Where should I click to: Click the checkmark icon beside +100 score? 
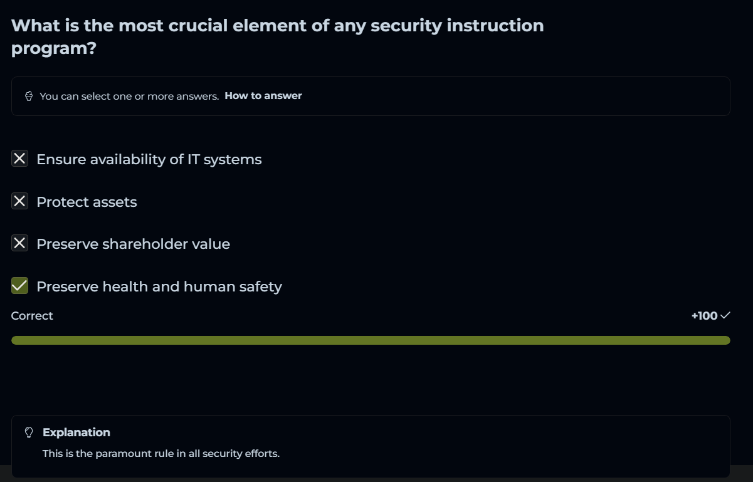click(725, 315)
